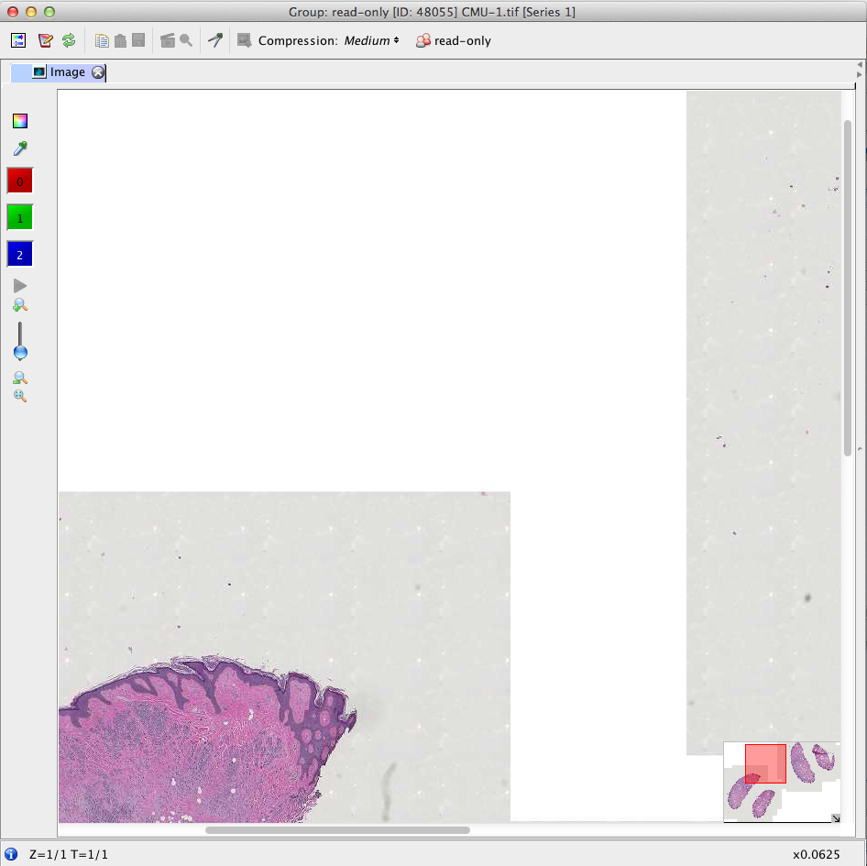Select the Image tab
Image resolution: width=867 pixels, height=866 pixels.
click(x=58, y=72)
